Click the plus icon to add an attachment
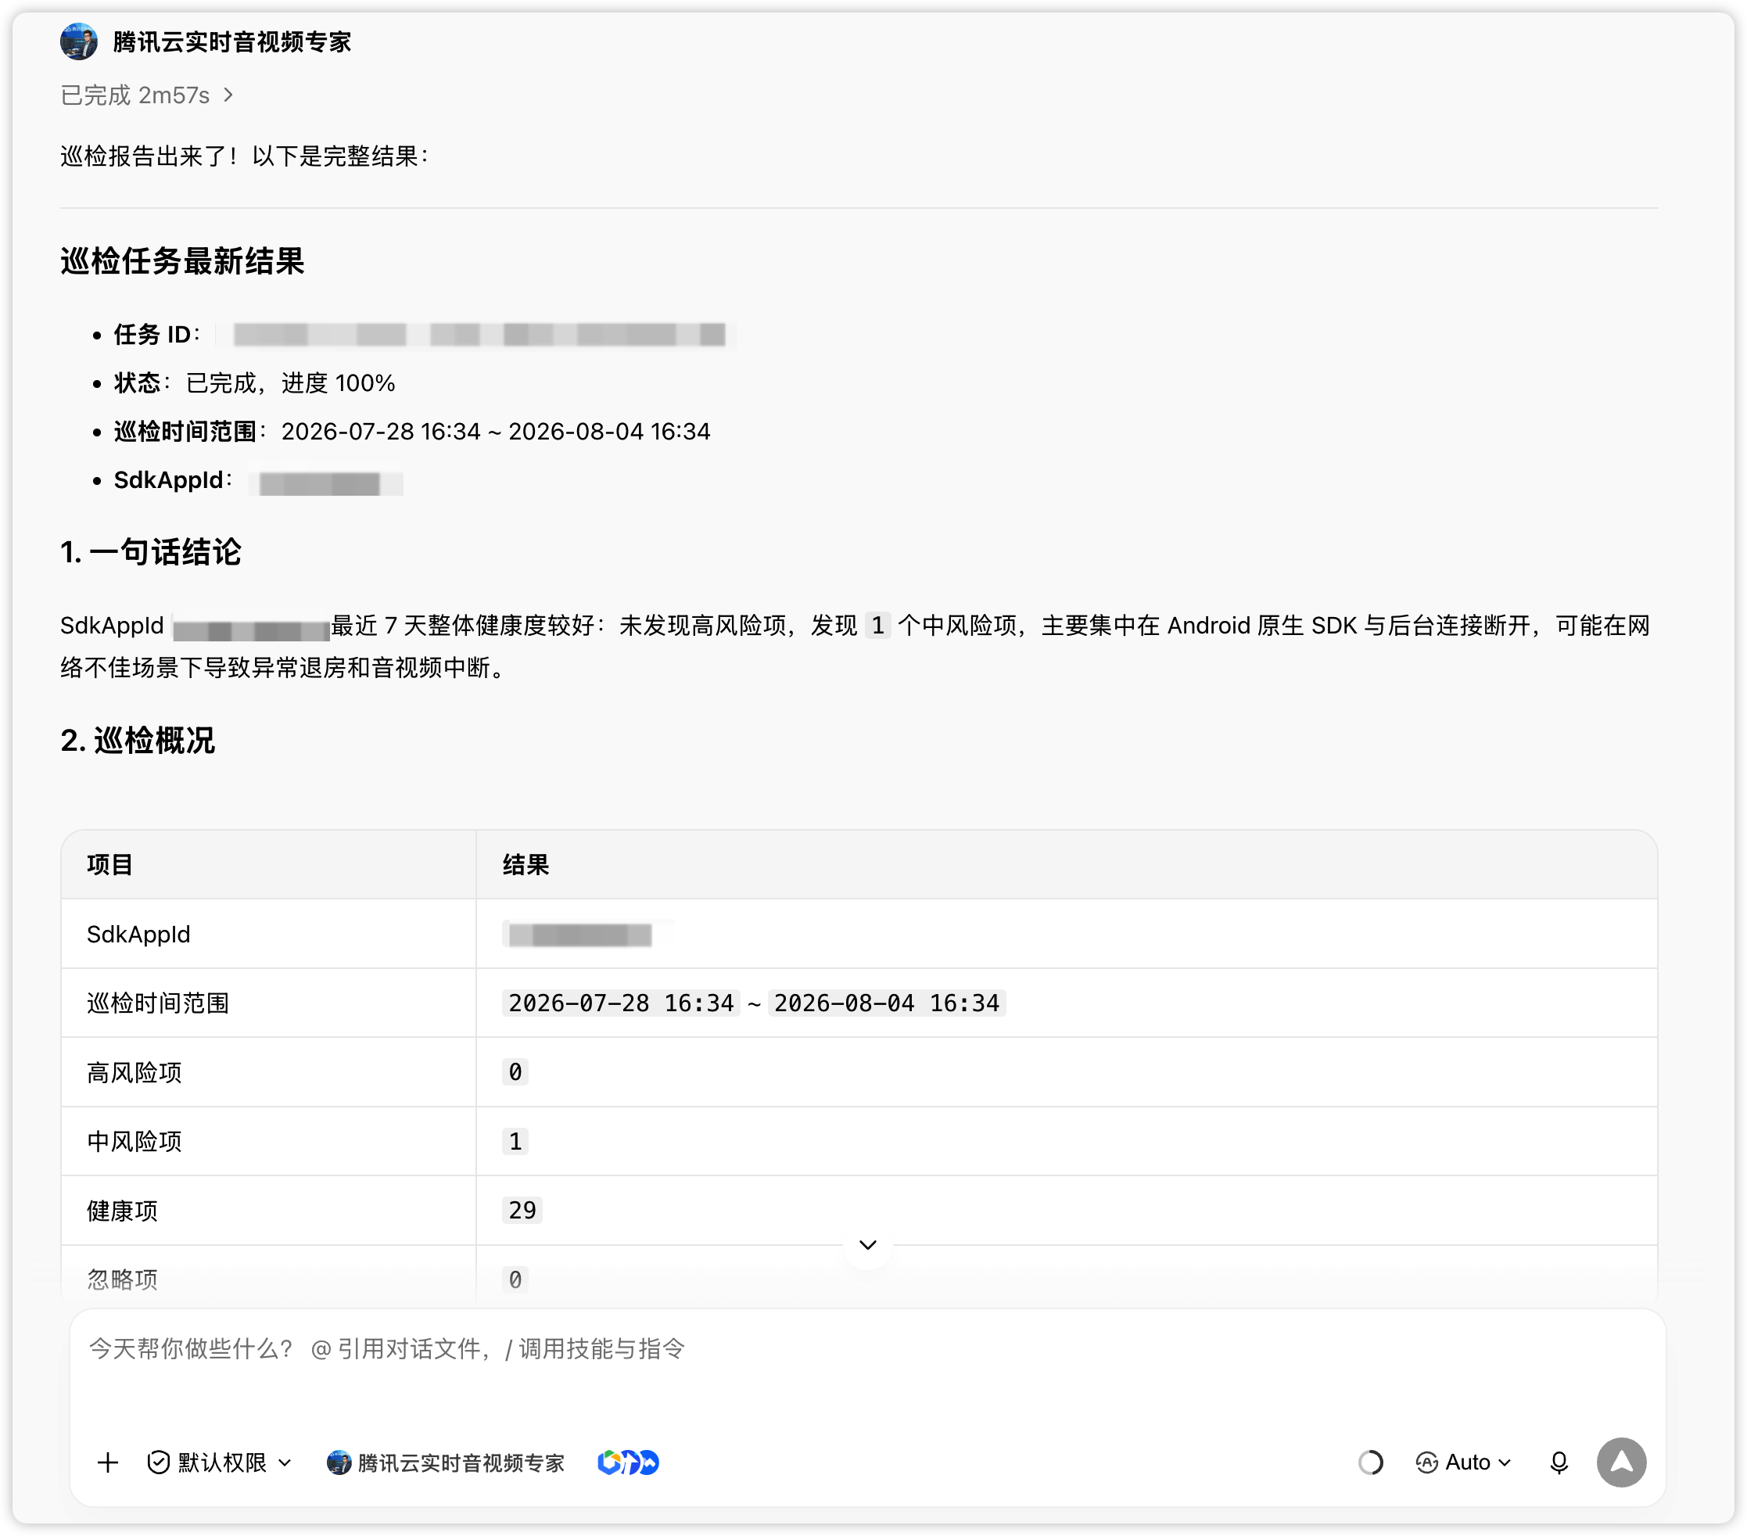This screenshot has width=1747, height=1536. point(108,1462)
